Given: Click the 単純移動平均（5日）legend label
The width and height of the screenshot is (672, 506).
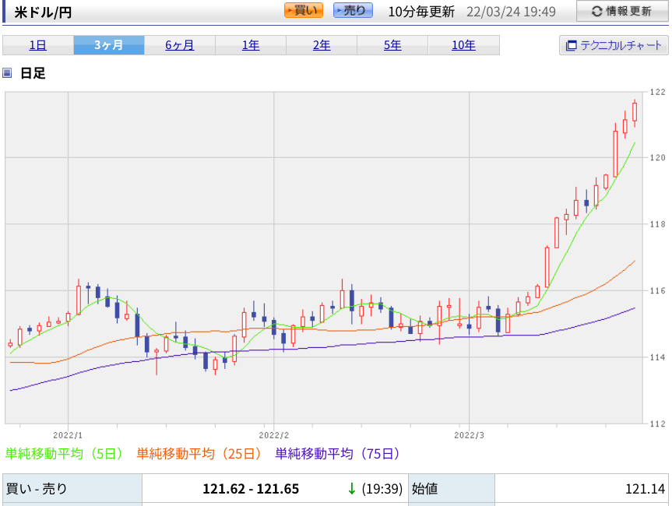Looking at the screenshot, I should pos(65,453).
